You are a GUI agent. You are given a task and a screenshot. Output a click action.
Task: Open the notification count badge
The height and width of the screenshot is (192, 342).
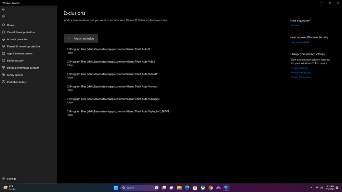pyautogui.click(x=337, y=188)
